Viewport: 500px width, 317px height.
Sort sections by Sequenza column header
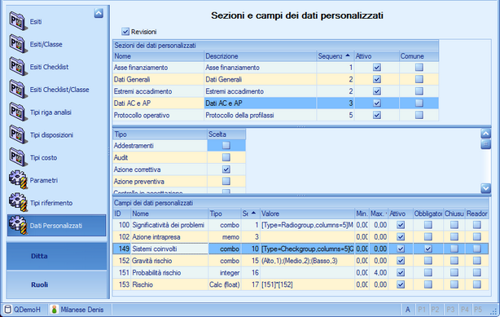336,56
